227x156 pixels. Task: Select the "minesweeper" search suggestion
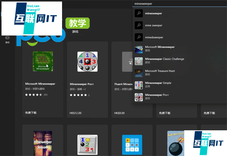(179, 13)
